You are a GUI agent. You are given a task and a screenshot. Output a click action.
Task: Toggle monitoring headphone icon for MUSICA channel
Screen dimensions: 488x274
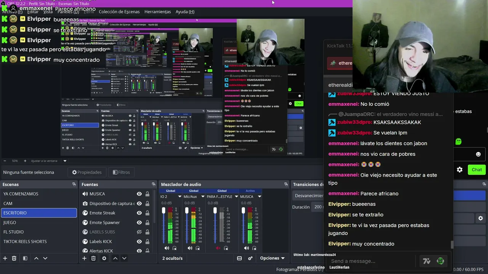click(x=254, y=248)
